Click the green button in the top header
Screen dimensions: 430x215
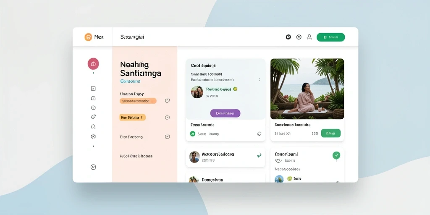coord(331,37)
